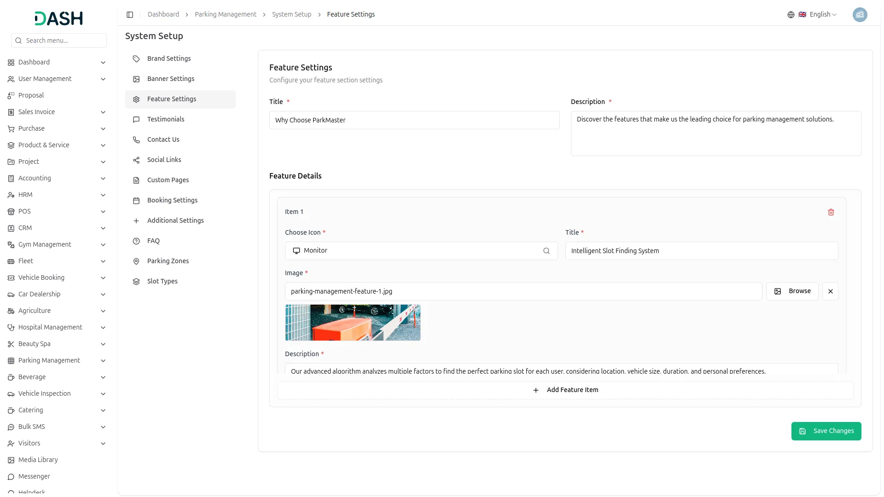Viewport: 884px width, 497px height.
Task: Expand the Parking Management menu chevron
Action: click(103, 361)
